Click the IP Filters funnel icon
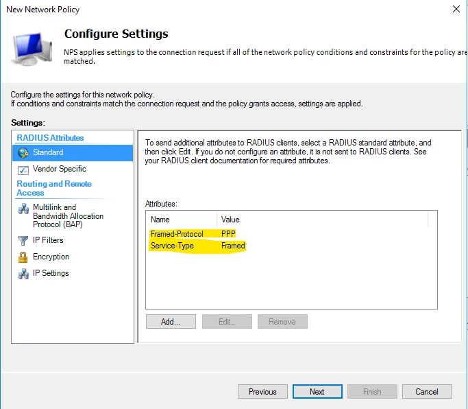This screenshot has height=409, width=468. 23,240
